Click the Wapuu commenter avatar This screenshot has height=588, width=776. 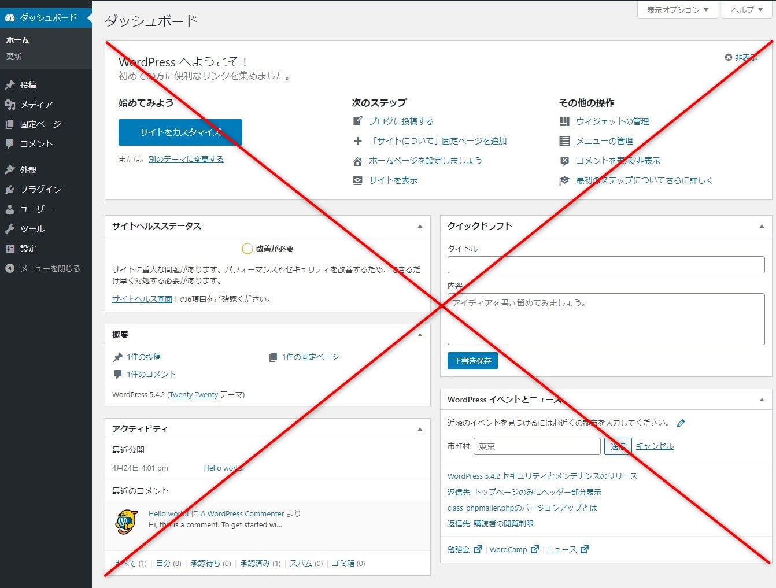click(x=126, y=522)
